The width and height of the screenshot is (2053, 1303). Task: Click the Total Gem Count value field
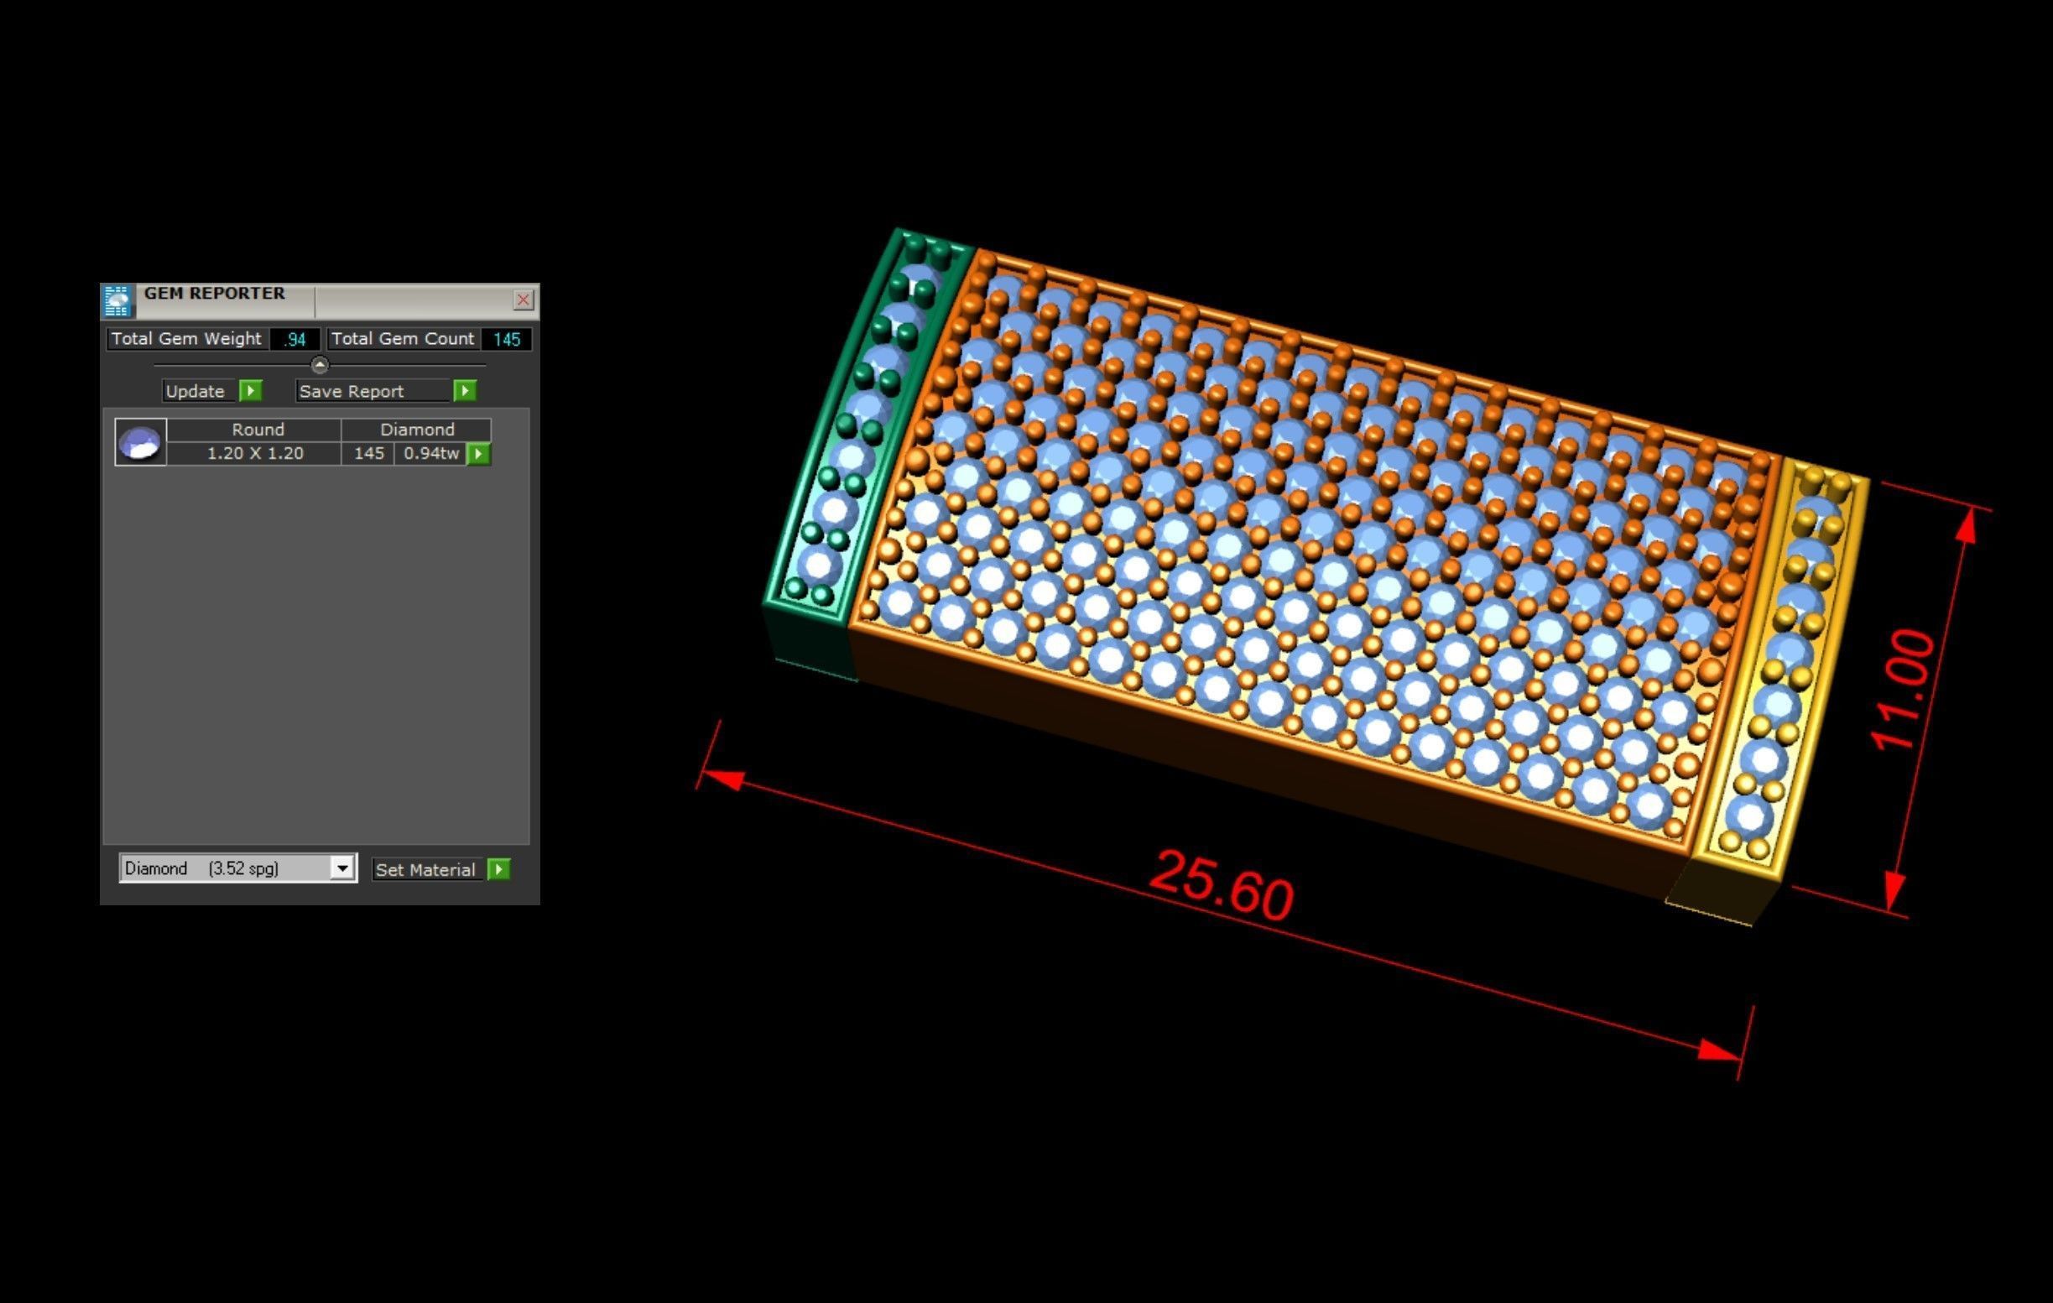tap(507, 340)
